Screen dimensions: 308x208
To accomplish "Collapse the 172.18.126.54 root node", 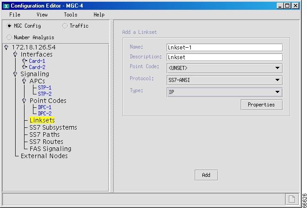I will [7, 47].
